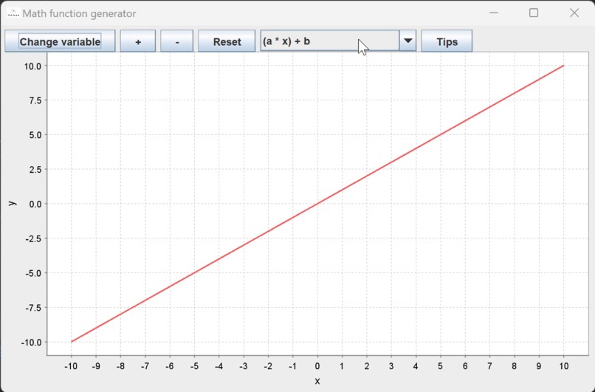
Task: Expand the function dropdown arrow
Action: coord(408,41)
